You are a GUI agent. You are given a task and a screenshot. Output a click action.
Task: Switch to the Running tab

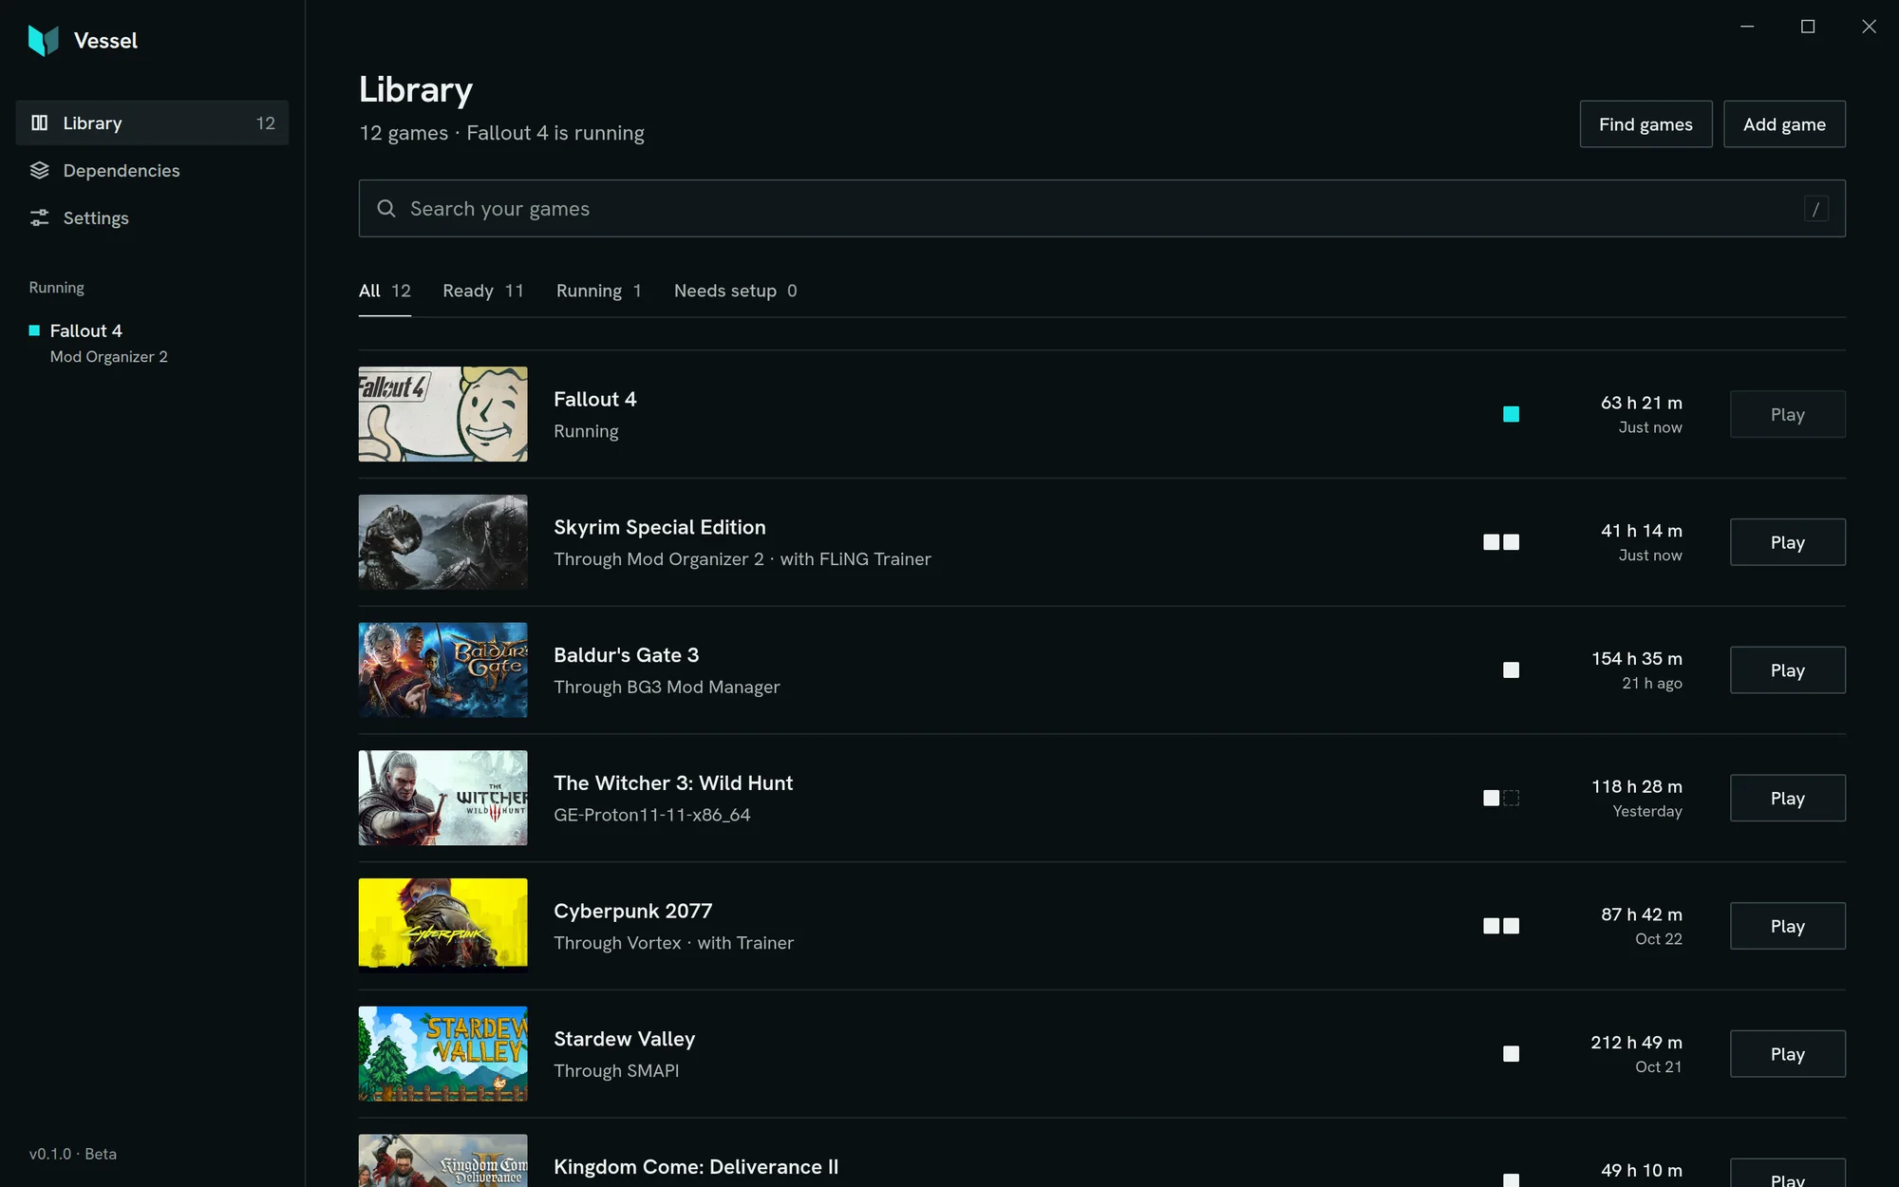coord(599,291)
